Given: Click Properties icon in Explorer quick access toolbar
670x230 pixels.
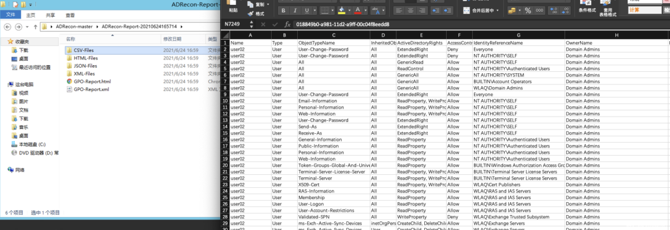Looking at the screenshot, I should pyautogui.click(x=16, y=5).
